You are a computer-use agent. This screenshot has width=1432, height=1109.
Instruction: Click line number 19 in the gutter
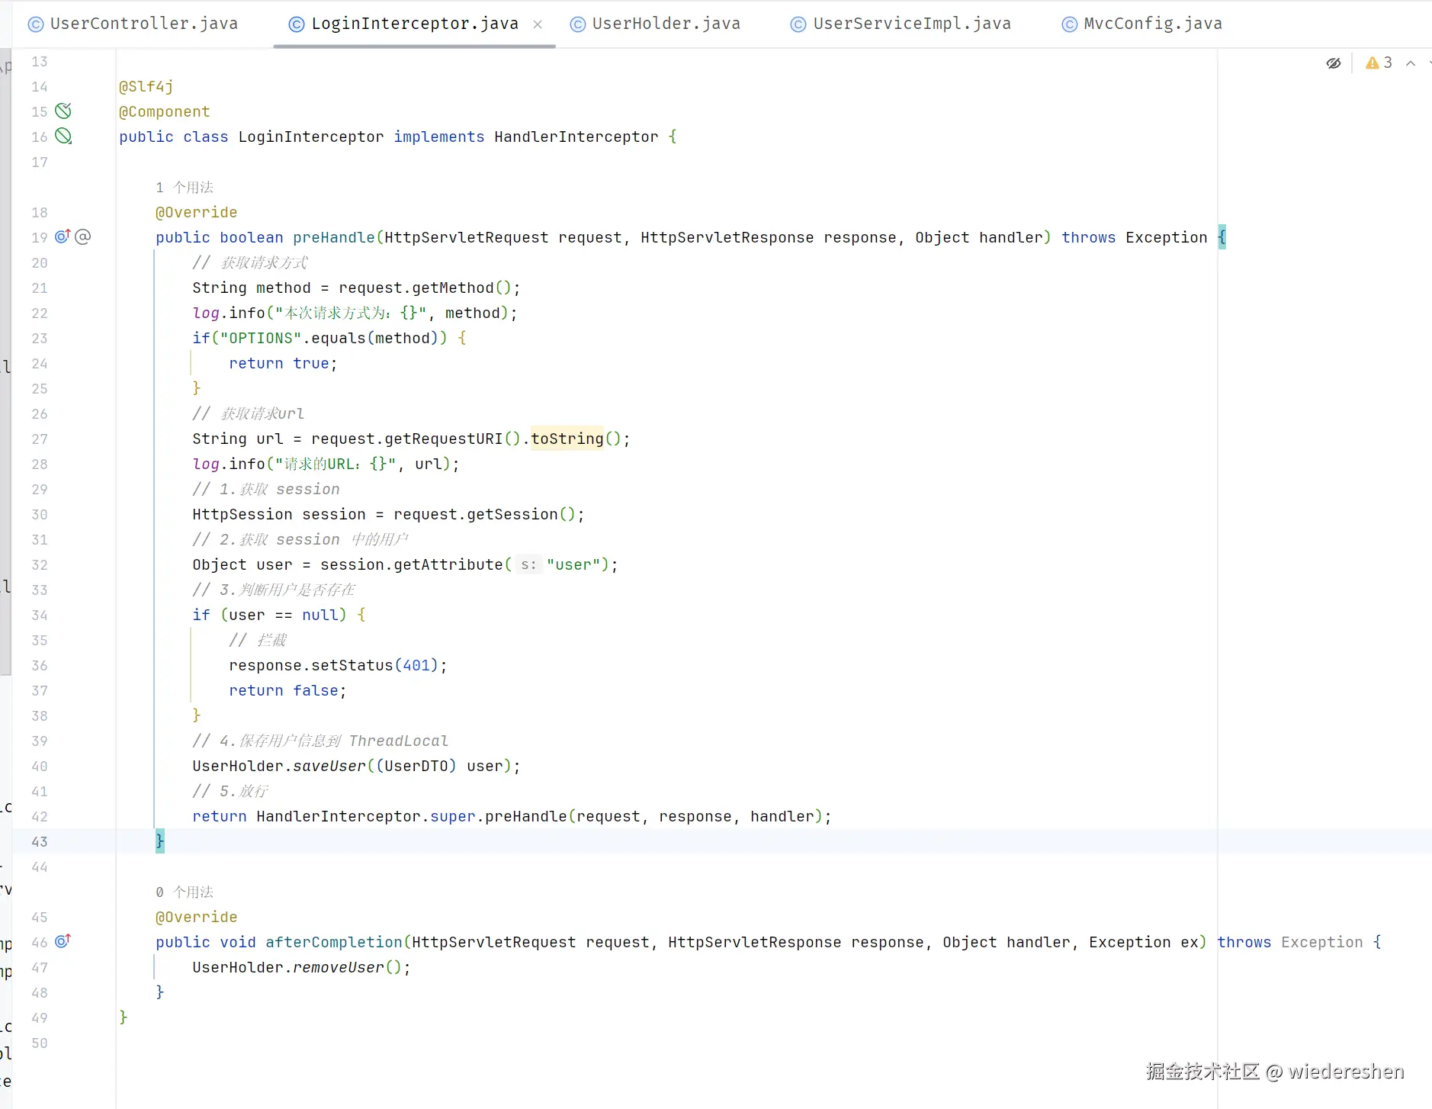coord(40,237)
